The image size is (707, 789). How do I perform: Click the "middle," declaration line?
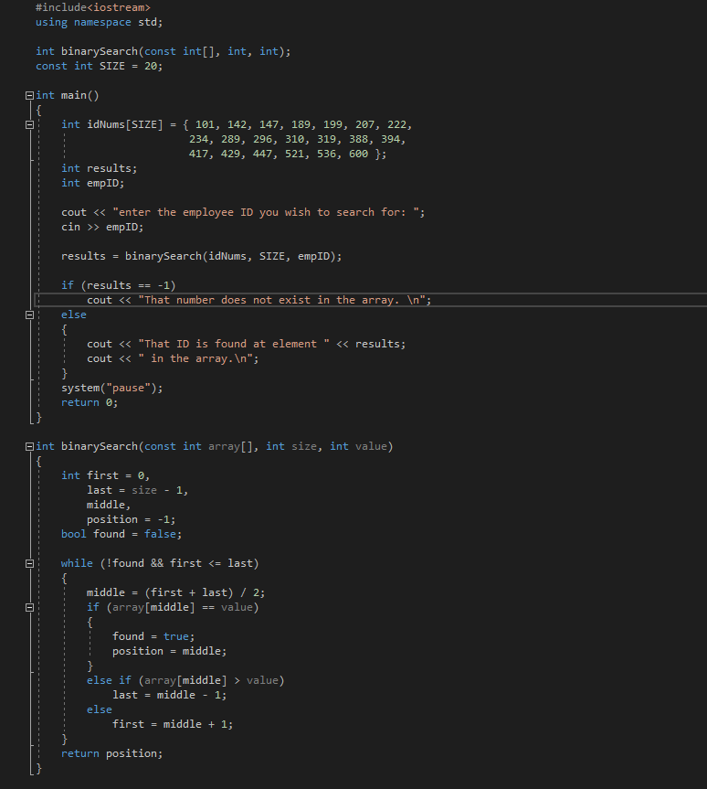click(x=109, y=505)
